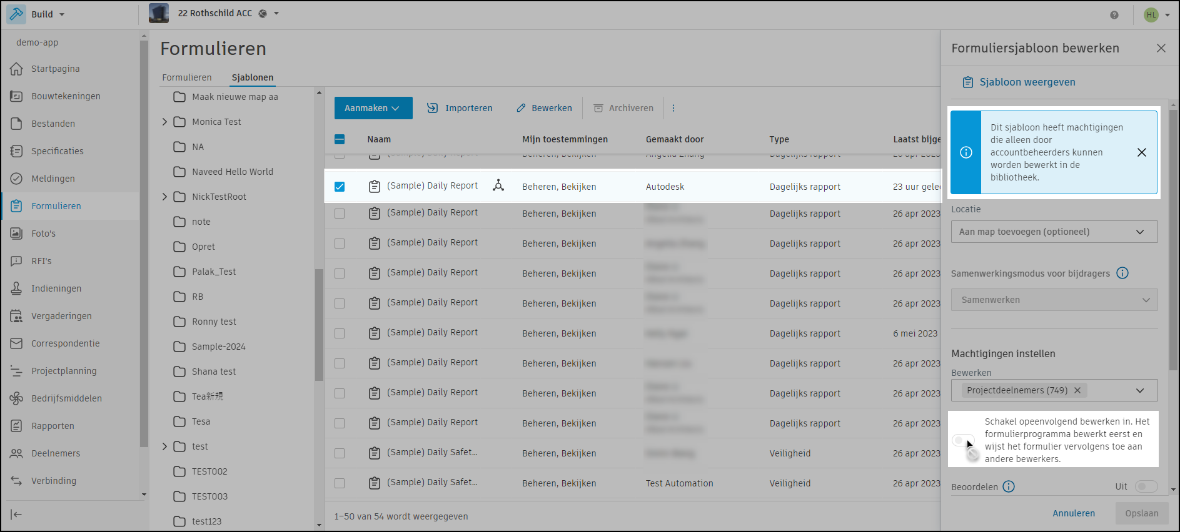Dismiss the permissions info banner
The height and width of the screenshot is (532, 1180).
1142,152
